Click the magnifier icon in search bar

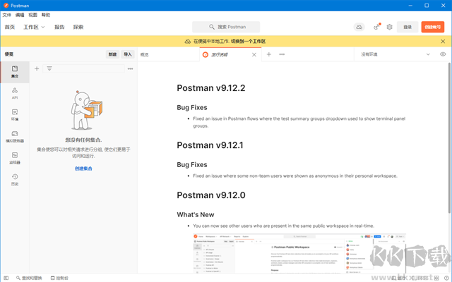212,27
